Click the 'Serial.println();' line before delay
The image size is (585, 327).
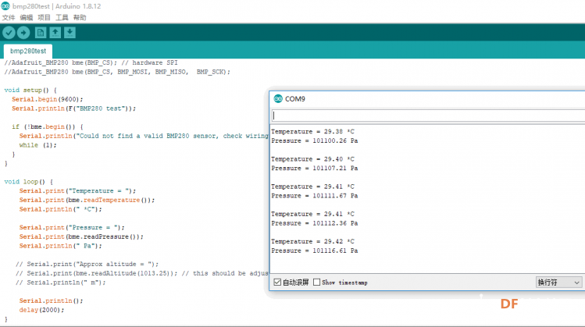coord(51,301)
